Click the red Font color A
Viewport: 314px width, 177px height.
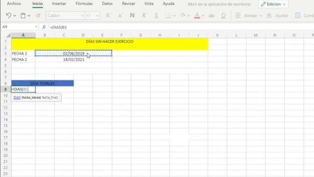coord(197,15)
